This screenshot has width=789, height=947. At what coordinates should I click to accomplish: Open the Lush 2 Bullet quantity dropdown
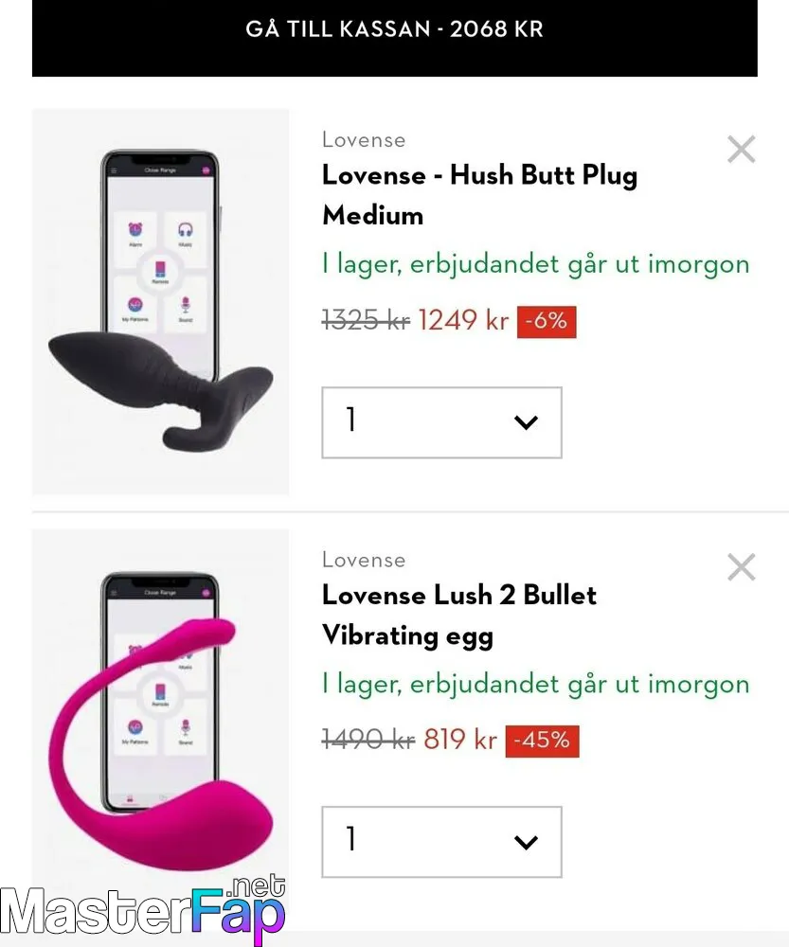441,841
